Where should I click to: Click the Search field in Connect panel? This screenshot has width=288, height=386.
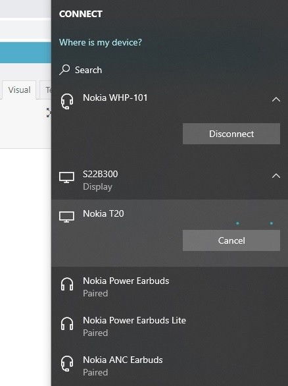[170, 70]
